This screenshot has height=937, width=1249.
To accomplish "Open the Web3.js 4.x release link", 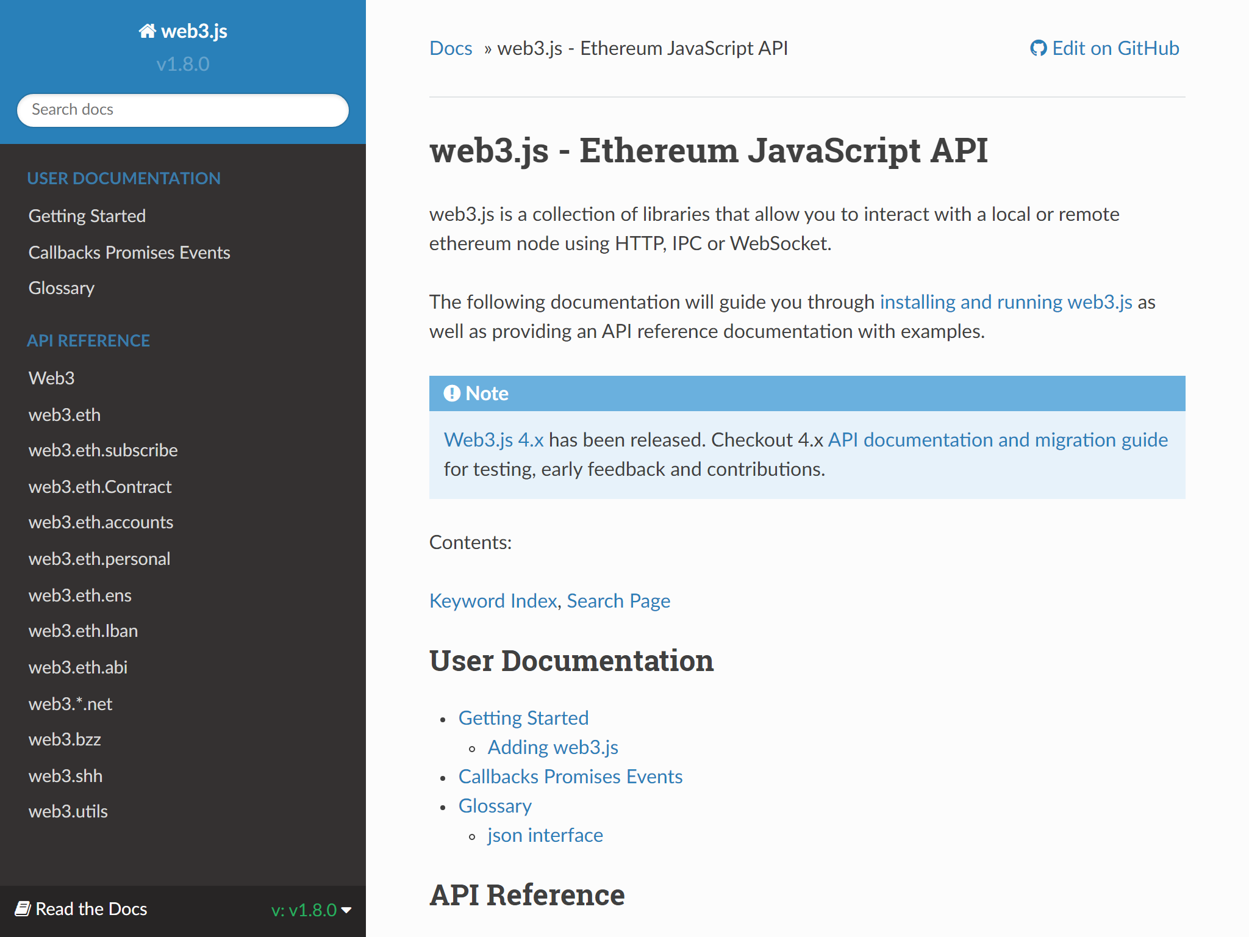I will [x=494, y=439].
